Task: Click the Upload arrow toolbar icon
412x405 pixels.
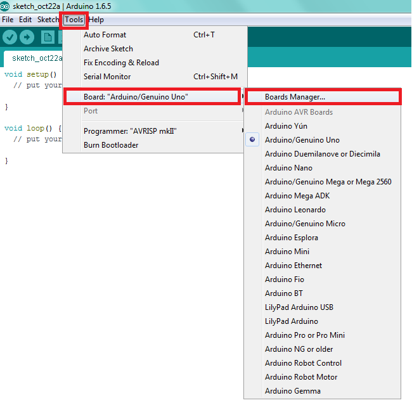Action: point(27,37)
